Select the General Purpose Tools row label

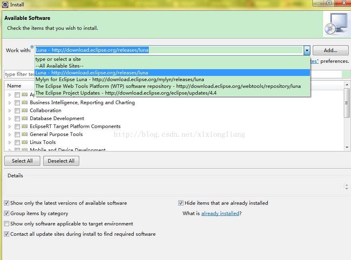(56, 134)
